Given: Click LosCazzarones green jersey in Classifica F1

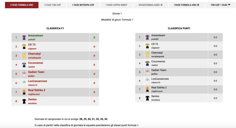Looking at the screenshot, I should (24, 83).
